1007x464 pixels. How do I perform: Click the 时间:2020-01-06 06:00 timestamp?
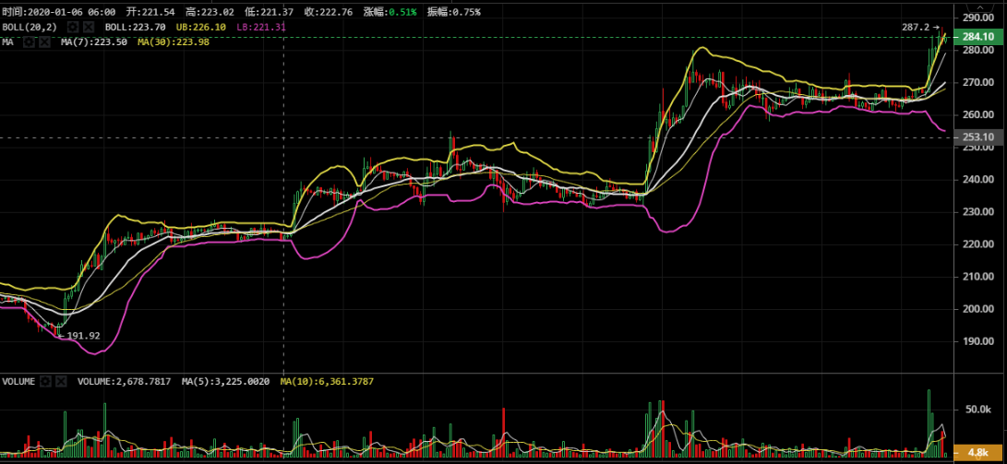[59, 12]
